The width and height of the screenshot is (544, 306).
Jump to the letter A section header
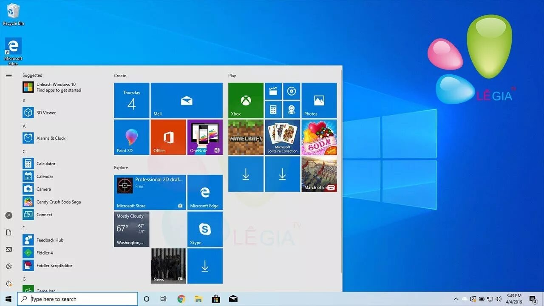pyautogui.click(x=24, y=126)
